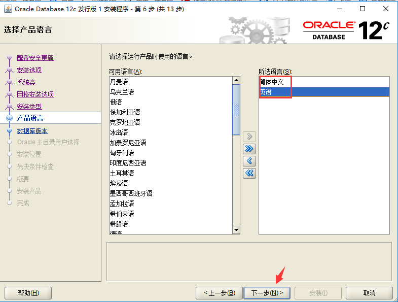The image size is (398, 302).
Task: Click the scroll up arrow of available languages
Action: pos(236,81)
